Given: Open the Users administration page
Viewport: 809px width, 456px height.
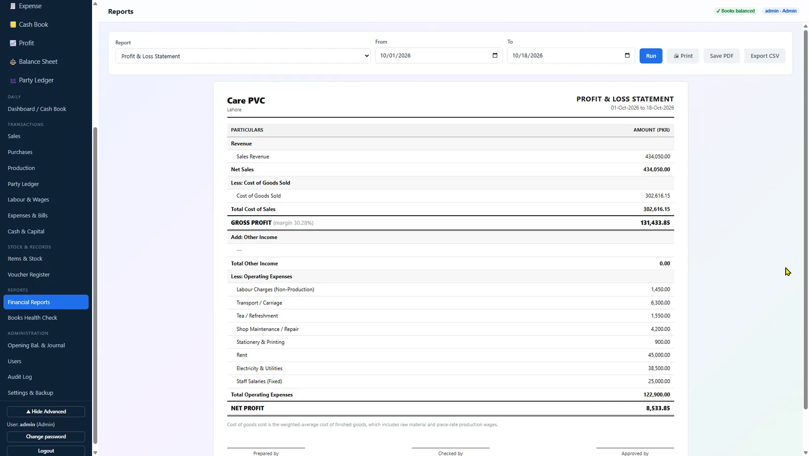Looking at the screenshot, I should [x=15, y=362].
